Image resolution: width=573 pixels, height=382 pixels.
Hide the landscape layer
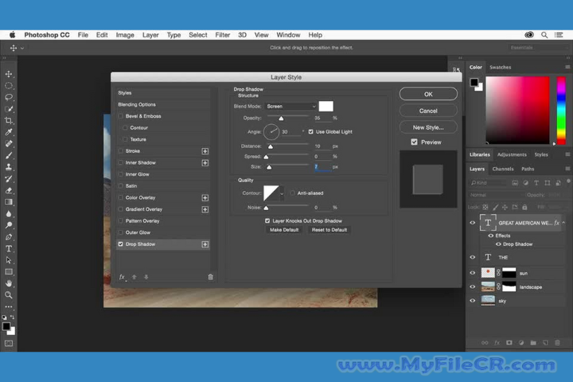473,287
